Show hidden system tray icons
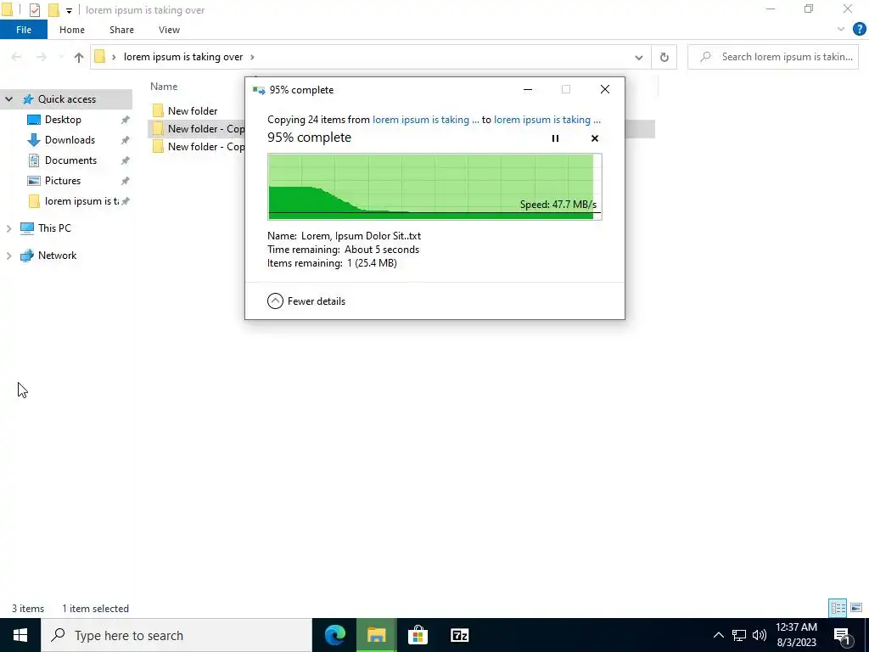The width and height of the screenshot is (869, 652). (x=718, y=635)
